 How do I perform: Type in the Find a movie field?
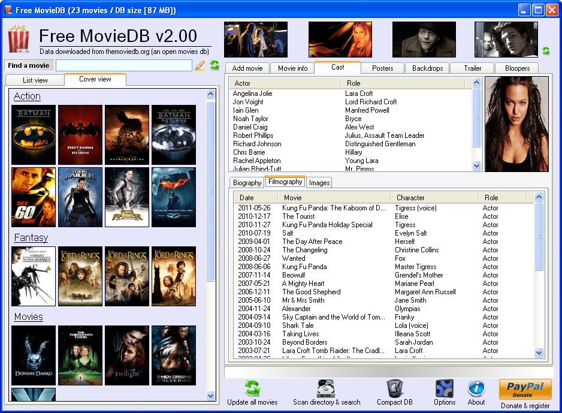[124, 65]
